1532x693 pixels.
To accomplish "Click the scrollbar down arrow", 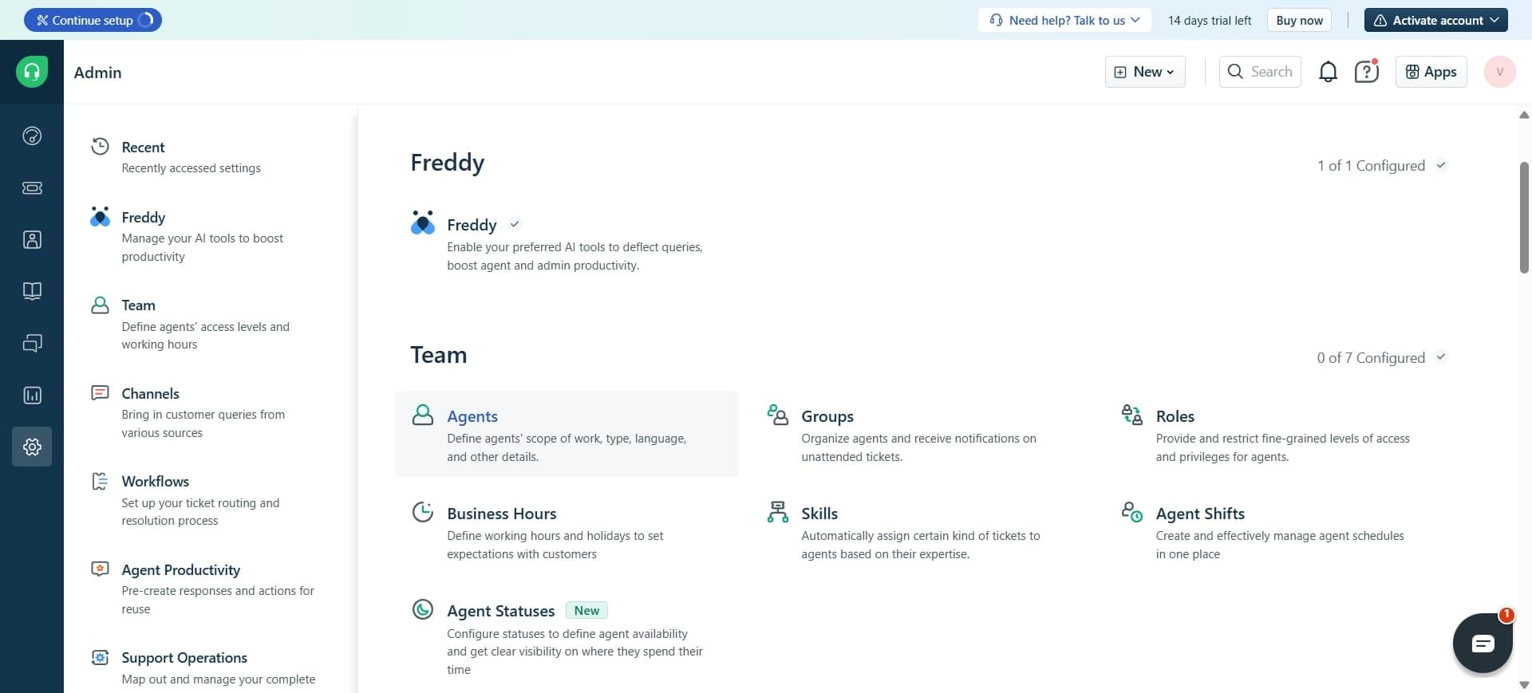I will pos(1524,684).
